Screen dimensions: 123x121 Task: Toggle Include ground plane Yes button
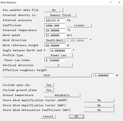coord(49,90)
